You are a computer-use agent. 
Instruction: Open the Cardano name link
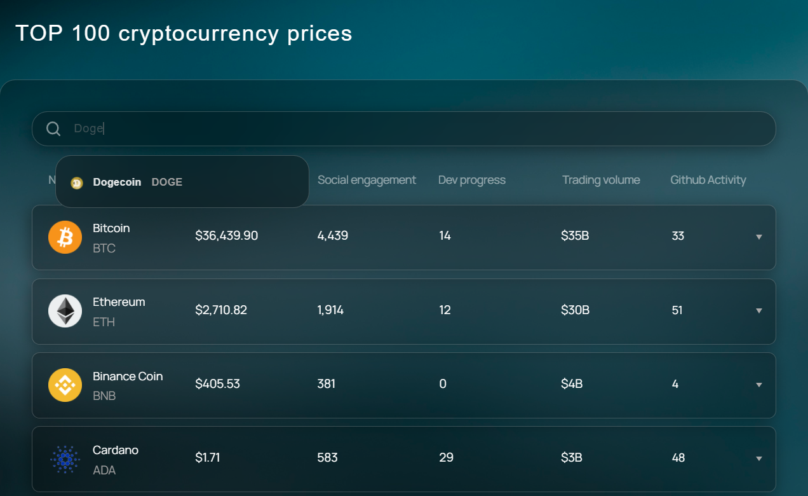click(116, 450)
